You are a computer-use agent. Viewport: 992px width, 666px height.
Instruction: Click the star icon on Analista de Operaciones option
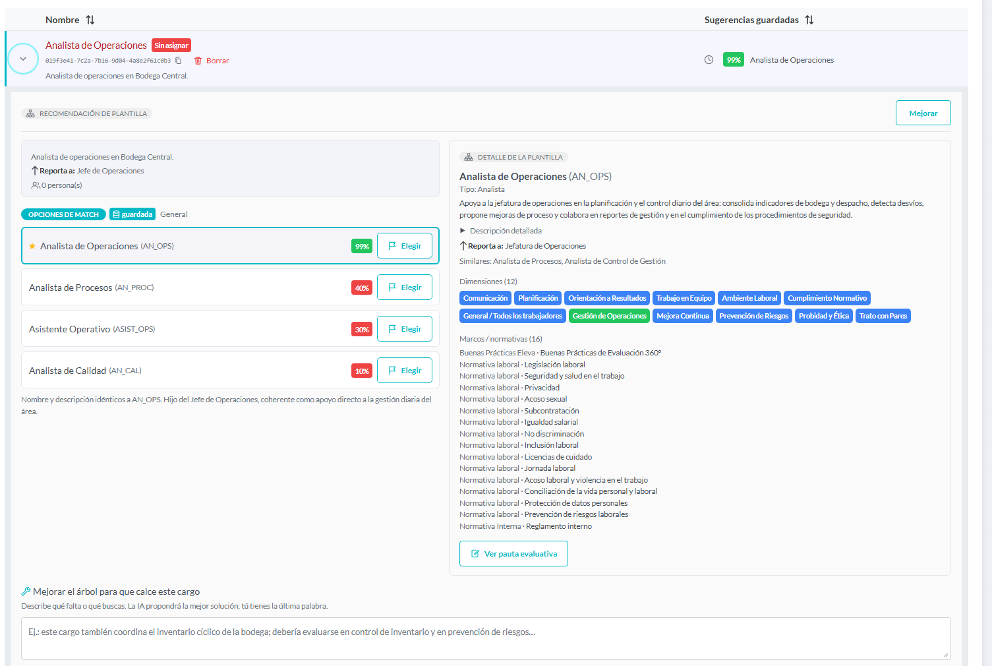32,246
